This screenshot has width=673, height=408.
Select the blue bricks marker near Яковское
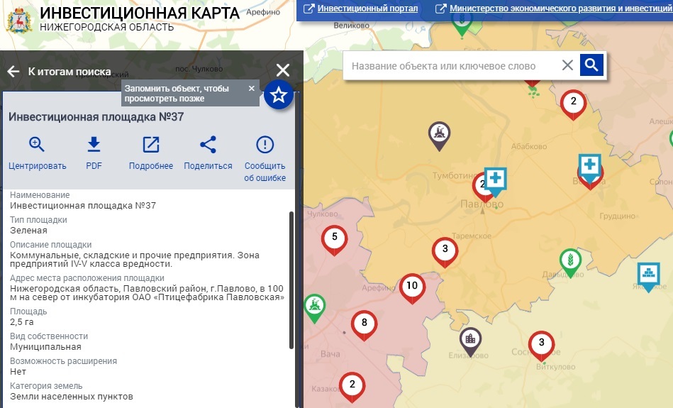(x=649, y=277)
